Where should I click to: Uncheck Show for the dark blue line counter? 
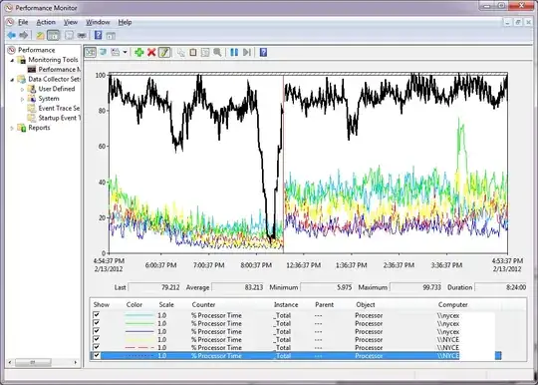tap(97, 331)
